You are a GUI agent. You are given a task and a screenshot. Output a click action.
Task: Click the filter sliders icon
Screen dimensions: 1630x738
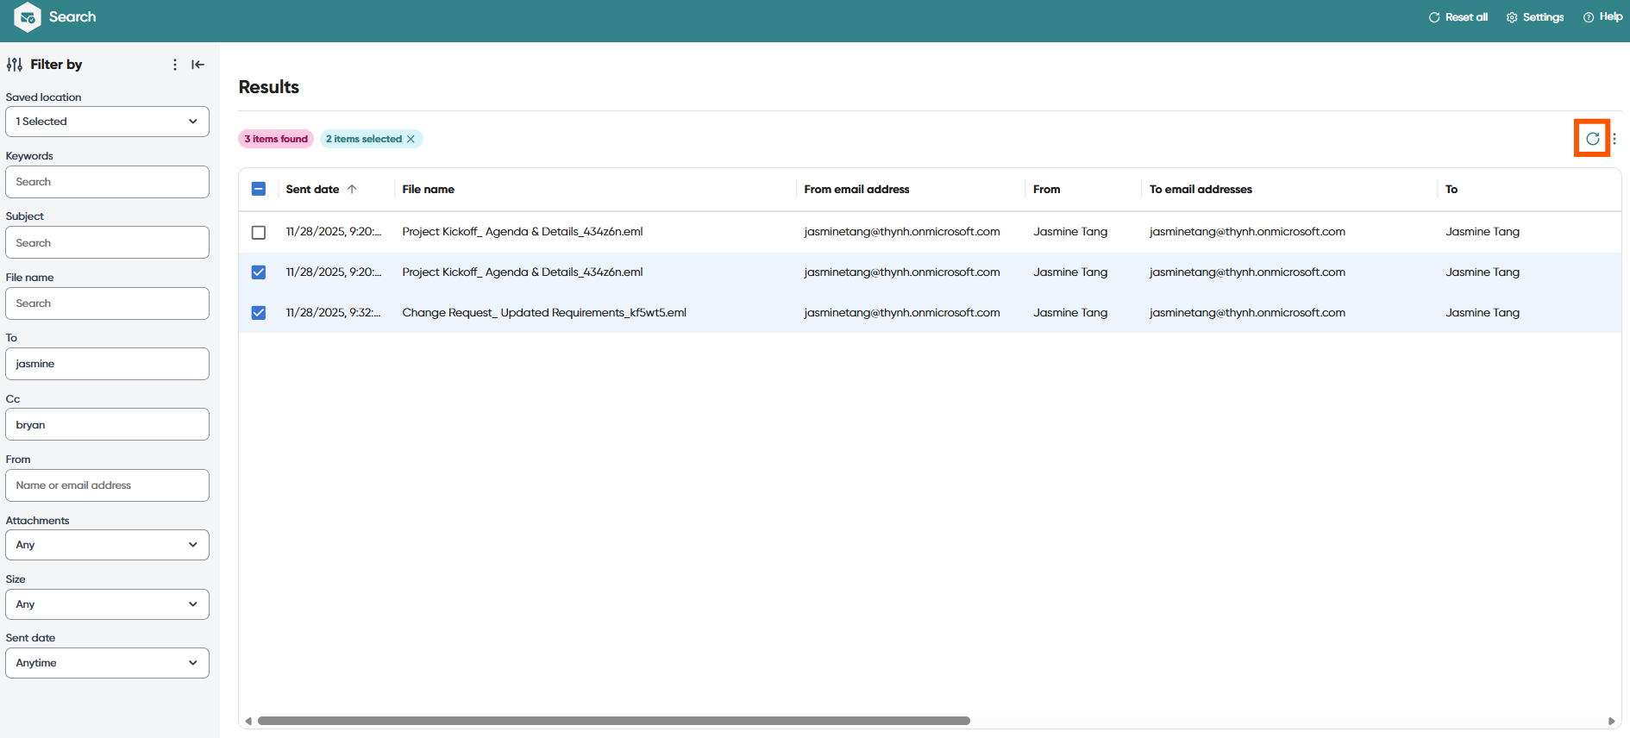(x=15, y=65)
